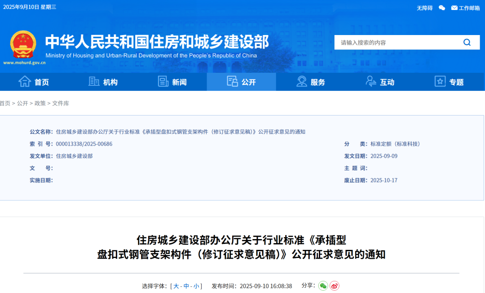Click the person exchange icon beside 互动
The height and width of the screenshot is (293, 485).
tap(370, 81)
